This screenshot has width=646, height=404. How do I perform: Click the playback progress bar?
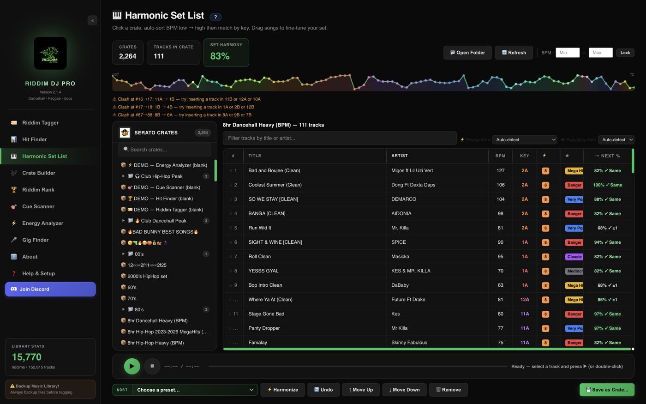click(358, 367)
